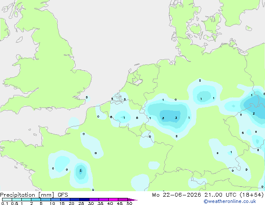Click the date "22-06-2026" text

pyautogui.click(x=182, y=195)
